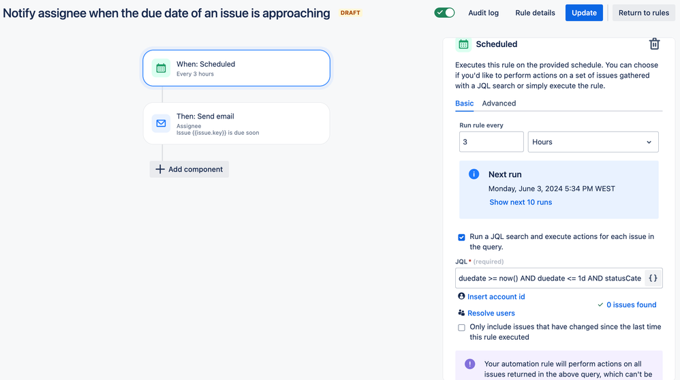Check Only include issues that have changed
Screen dimensions: 680x380
point(461,328)
